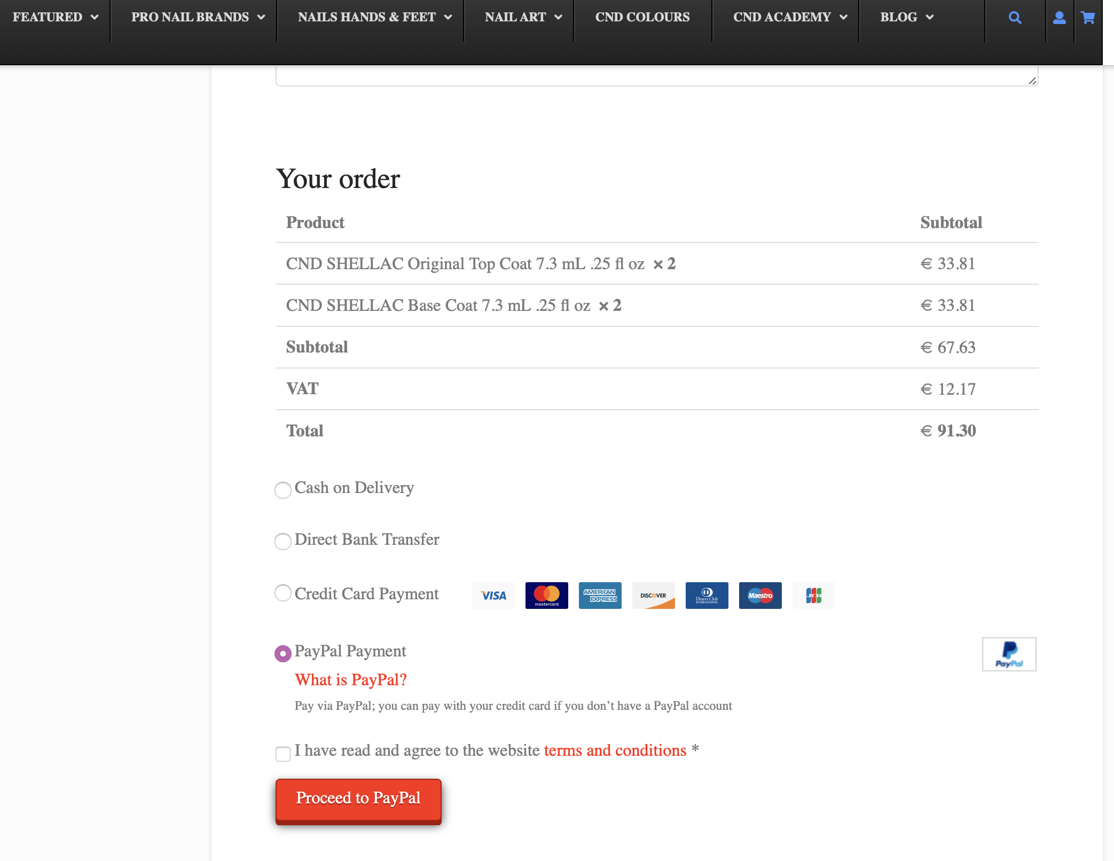Viewport: 1114px width, 861px height.
Task: Open the user account icon
Action: (1060, 18)
